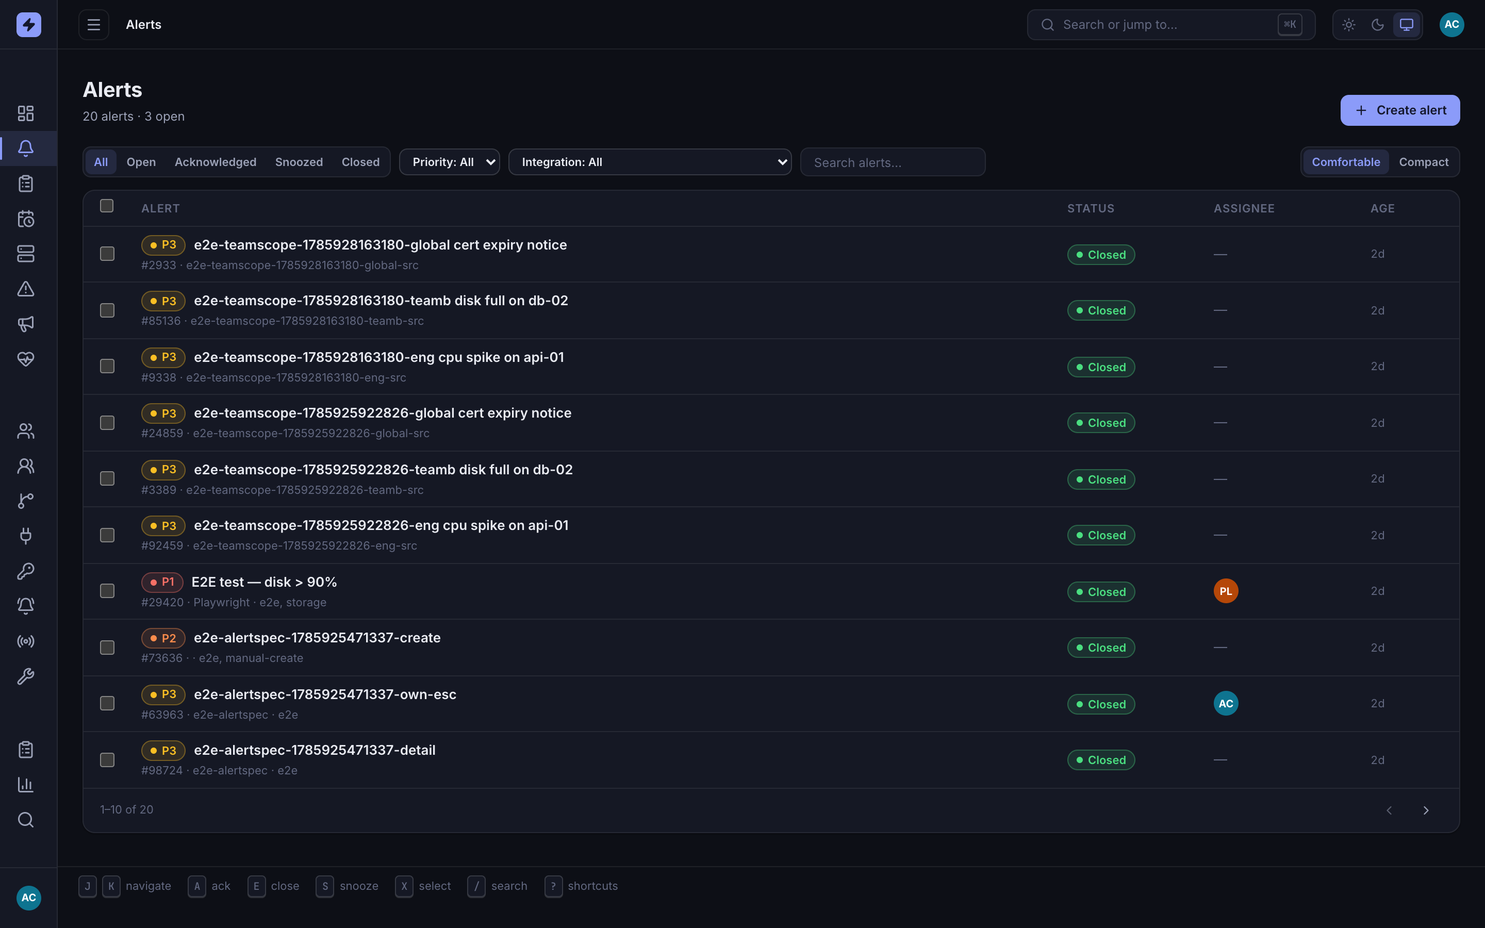The height and width of the screenshot is (928, 1485).
Task: Click AC assignee avatar on own-esc row
Action: coord(1226,703)
